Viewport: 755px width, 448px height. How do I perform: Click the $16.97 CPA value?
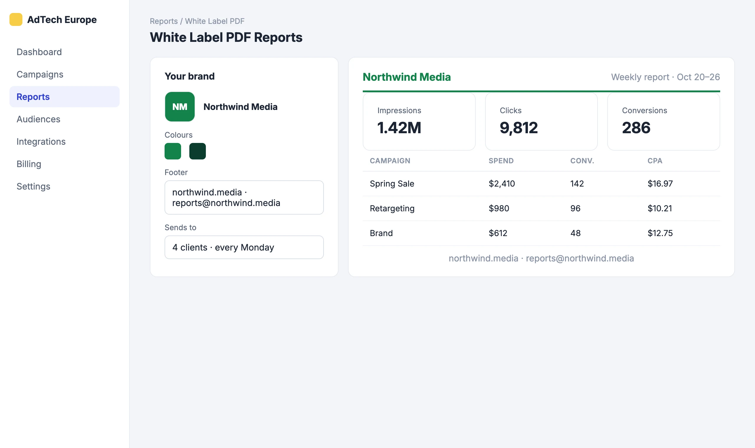click(660, 184)
